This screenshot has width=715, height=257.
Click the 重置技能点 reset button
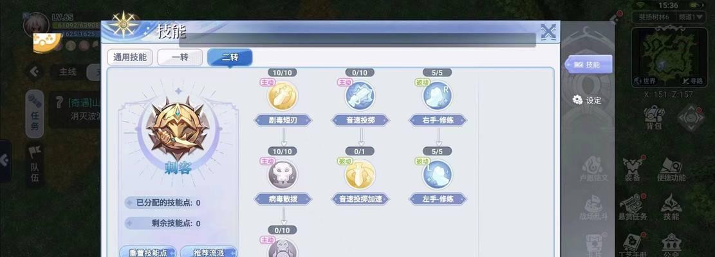pyautogui.click(x=148, y=253)
